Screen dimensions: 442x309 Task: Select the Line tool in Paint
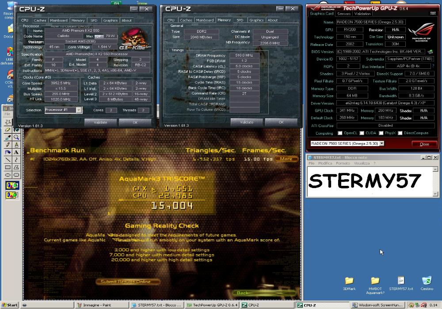tap(8, 160)
